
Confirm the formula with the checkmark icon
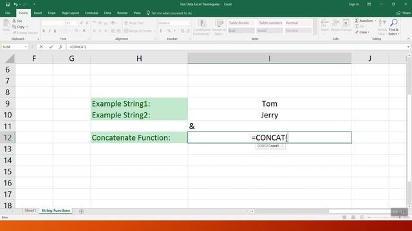click(51, 47)
